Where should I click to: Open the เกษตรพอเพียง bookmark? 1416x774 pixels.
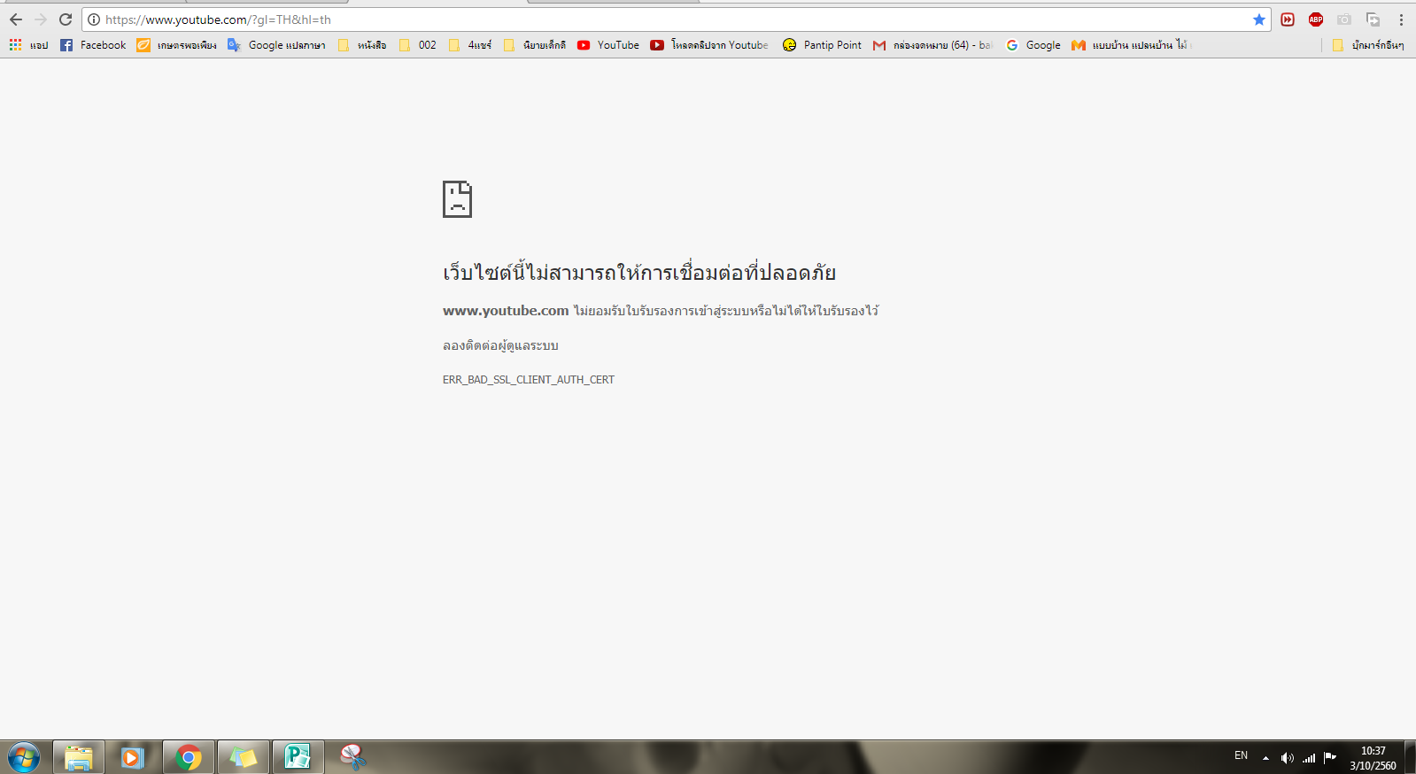click(x=176, y=45)
